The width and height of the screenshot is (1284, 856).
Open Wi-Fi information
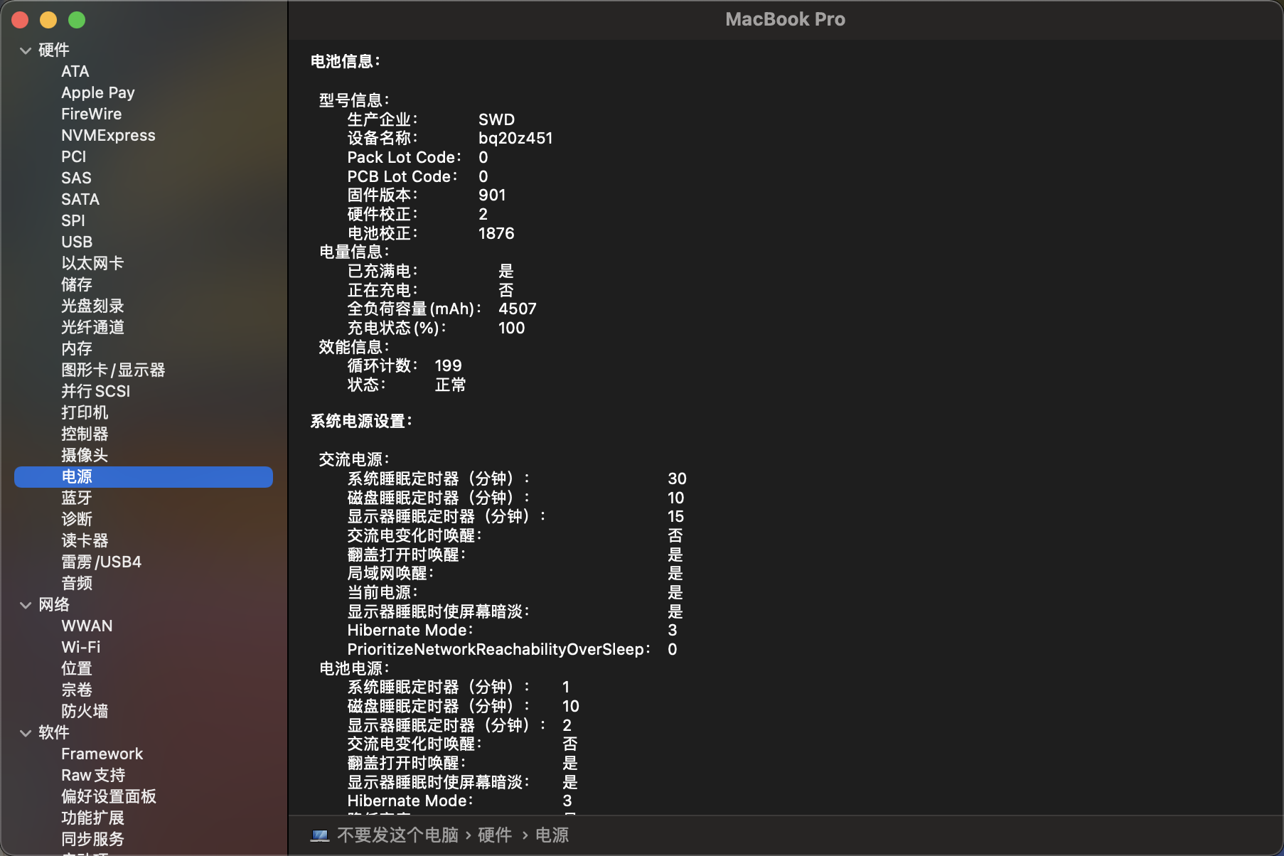coord(81,648)
